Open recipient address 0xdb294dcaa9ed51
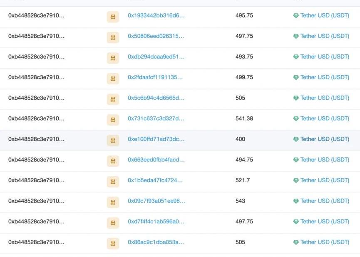Viewport: 360px width, 257px height. click(156, 56)
